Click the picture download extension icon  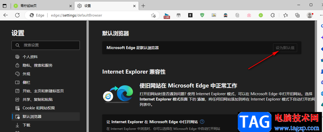[214, 15]
